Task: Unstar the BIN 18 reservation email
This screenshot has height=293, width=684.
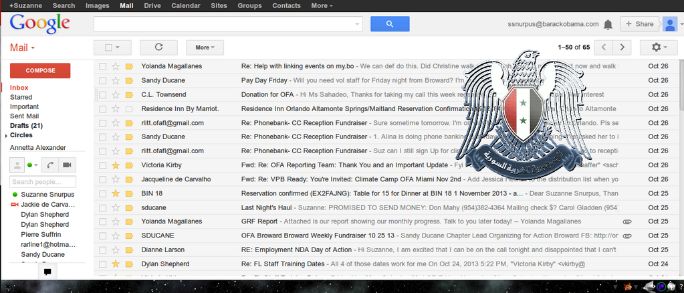Action: click(116, 193)
